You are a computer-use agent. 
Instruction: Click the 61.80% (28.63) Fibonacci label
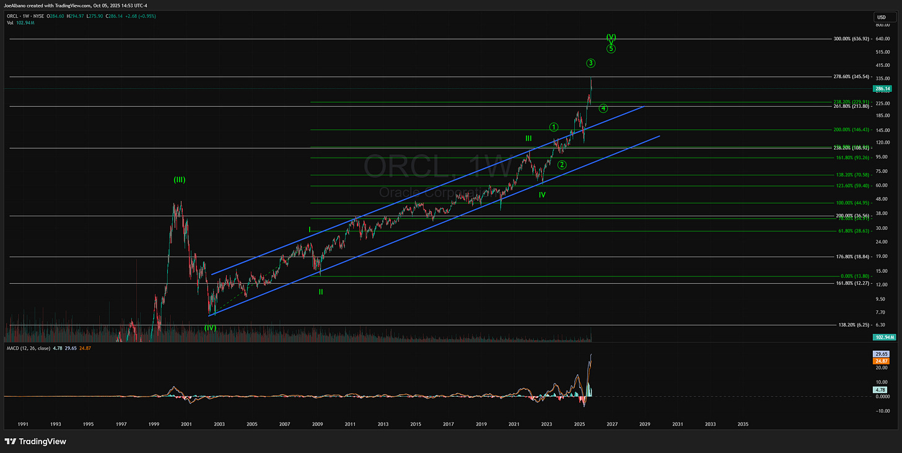pos(854,231)
